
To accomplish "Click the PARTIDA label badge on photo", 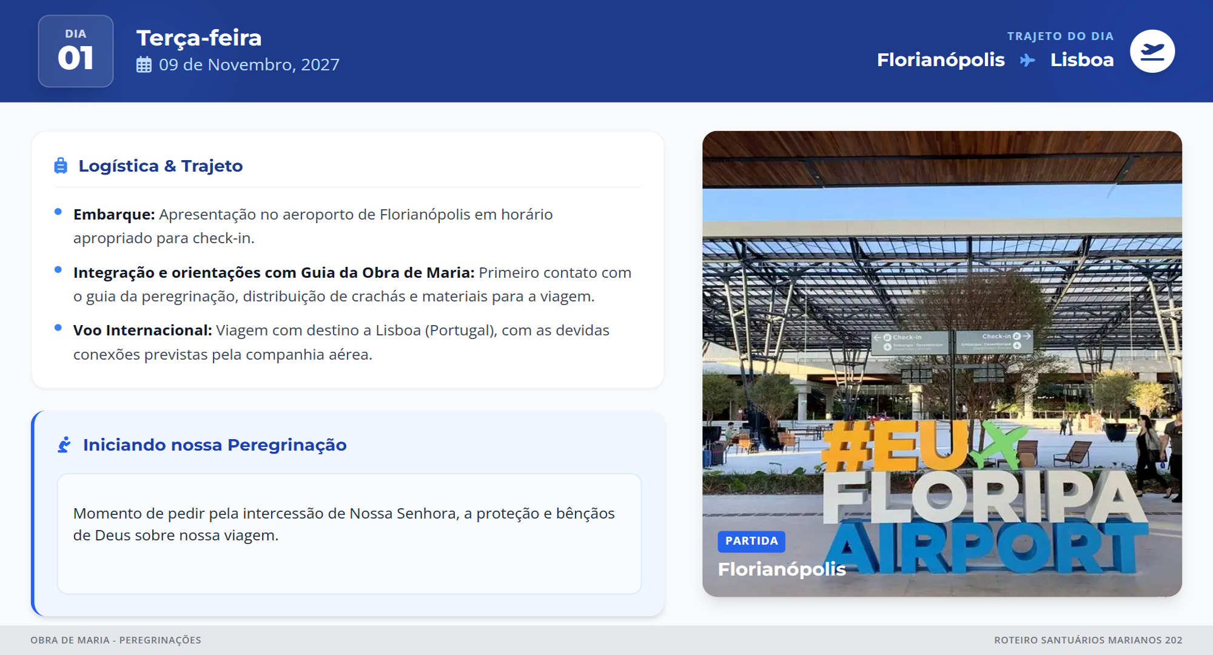I will coord(751,541).
